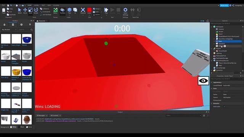Choose the Select arrow tool
244x137 pixels.
point(19,11)
